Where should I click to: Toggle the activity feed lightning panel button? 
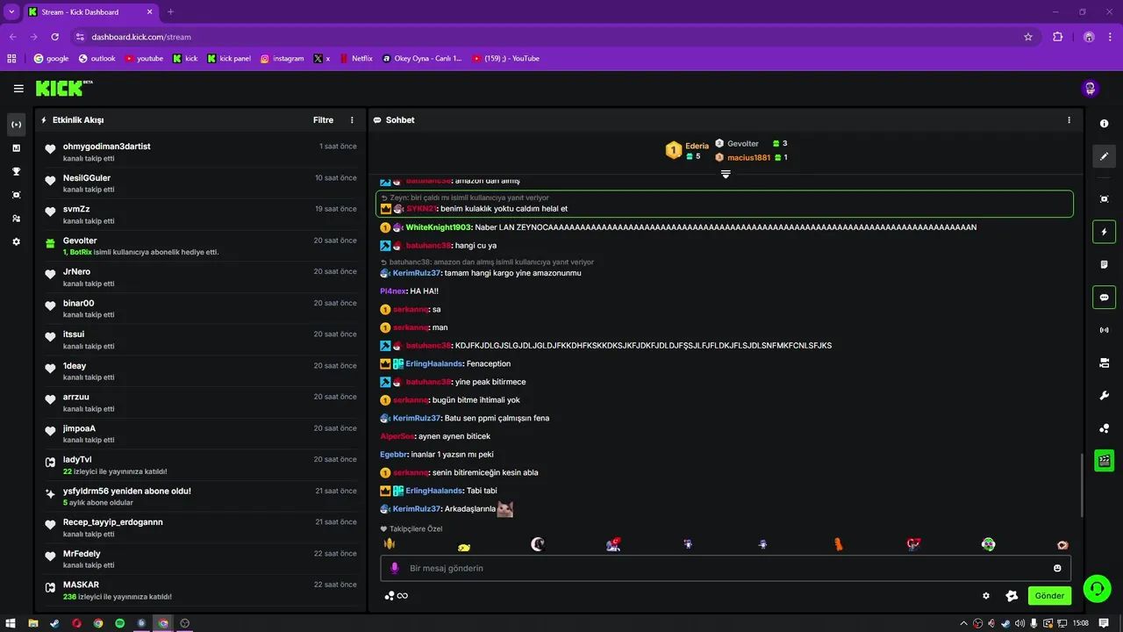(x=1105, y=232)
